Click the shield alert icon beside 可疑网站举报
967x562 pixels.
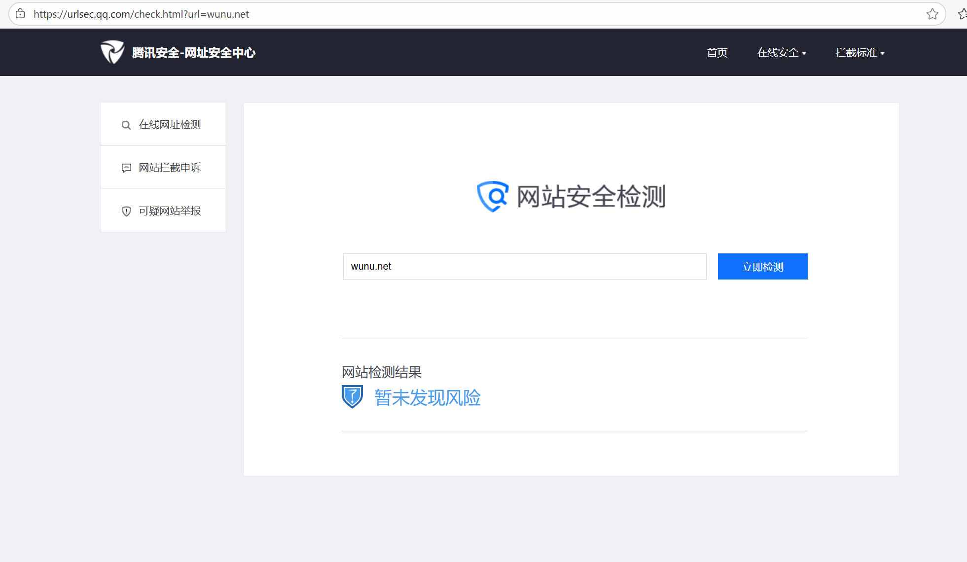click(126, 211)
